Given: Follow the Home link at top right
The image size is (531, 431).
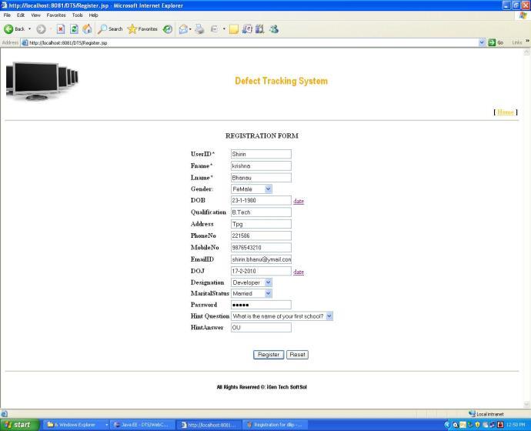Looking at the screenshot, I should pos(506,112).
